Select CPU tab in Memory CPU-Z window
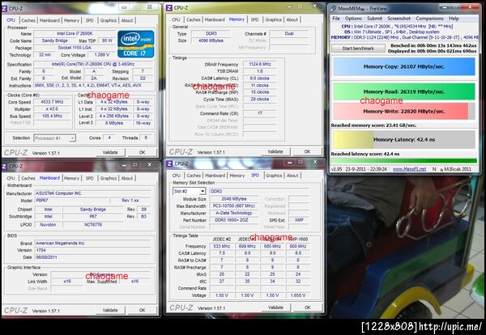486x335 pixels. (x=176, y=19)
